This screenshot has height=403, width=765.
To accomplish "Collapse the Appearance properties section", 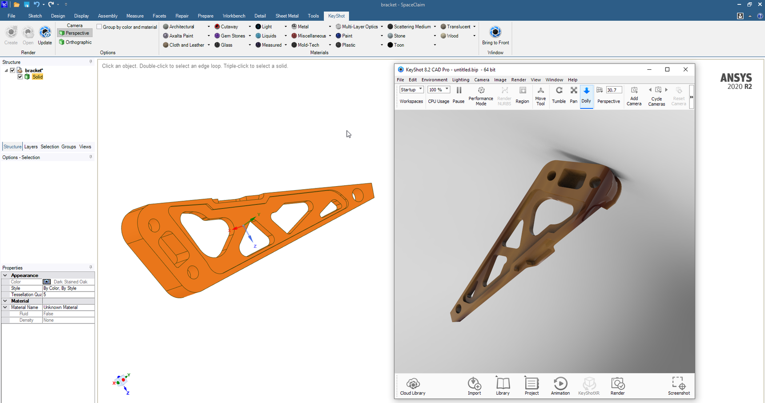I will point(5,275).
